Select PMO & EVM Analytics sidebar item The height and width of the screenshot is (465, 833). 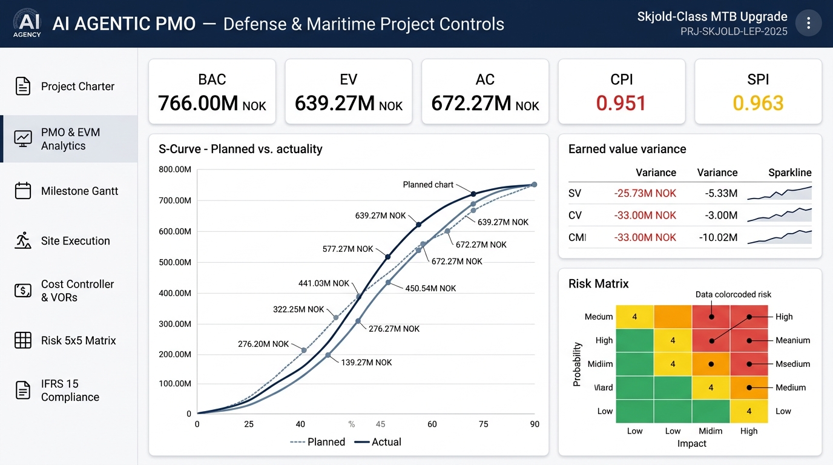point(68,139)
